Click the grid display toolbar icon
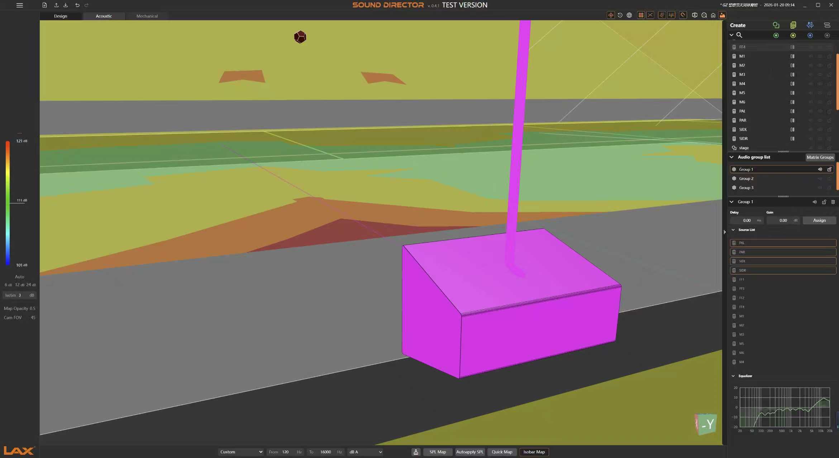This screenshot has width=839, height=458. [641, 15]
